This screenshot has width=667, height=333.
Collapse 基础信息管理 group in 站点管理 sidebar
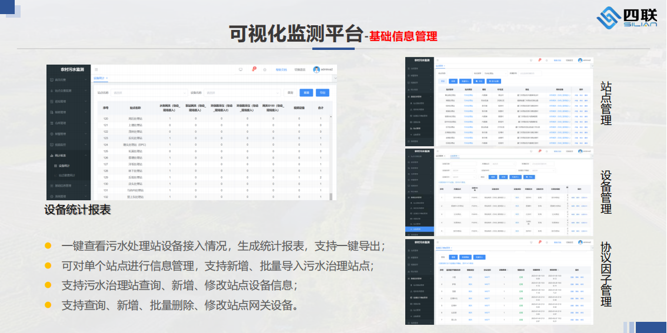click(x=431, y=97)
